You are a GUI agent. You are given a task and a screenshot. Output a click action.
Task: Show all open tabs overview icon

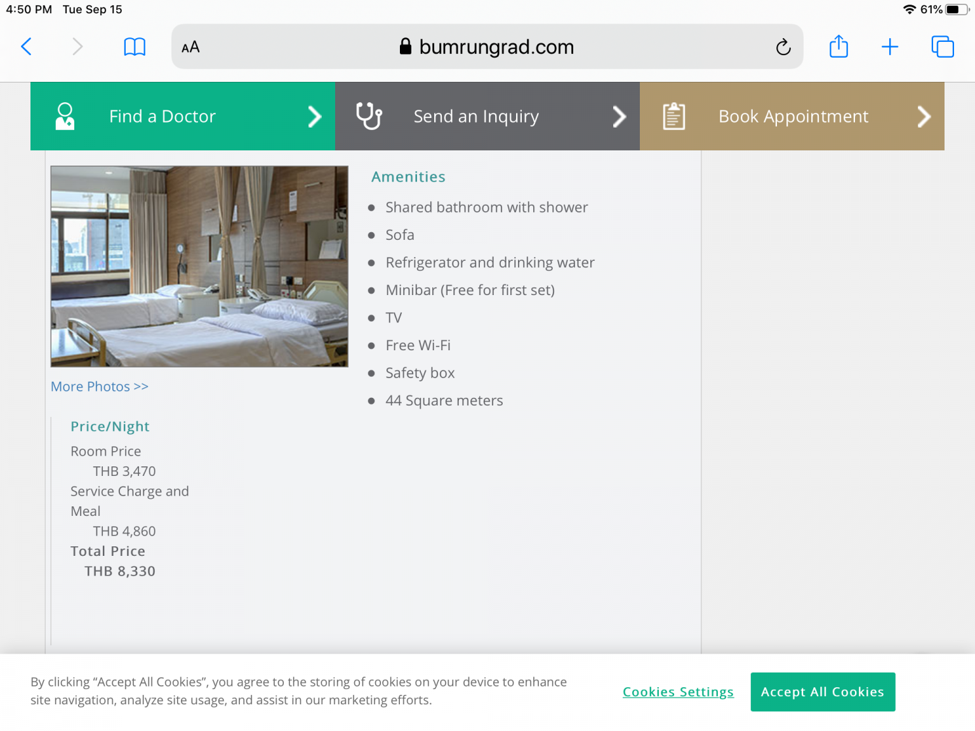(x=943, y=46)
